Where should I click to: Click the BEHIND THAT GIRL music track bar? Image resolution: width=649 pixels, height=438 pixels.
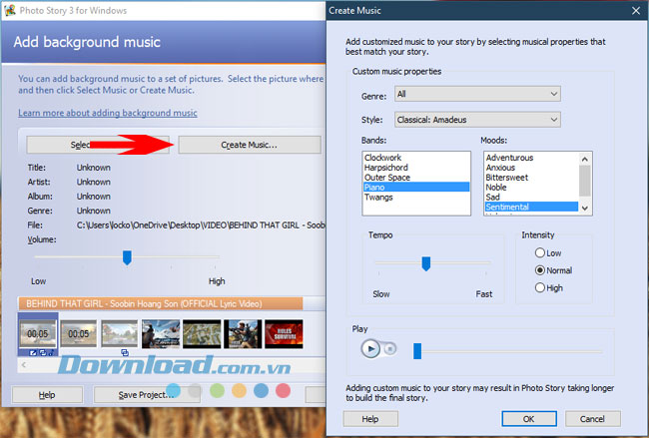click(161, 303)
